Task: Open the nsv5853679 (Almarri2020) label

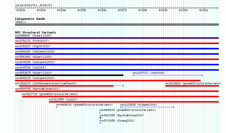Action: point(34,73)
